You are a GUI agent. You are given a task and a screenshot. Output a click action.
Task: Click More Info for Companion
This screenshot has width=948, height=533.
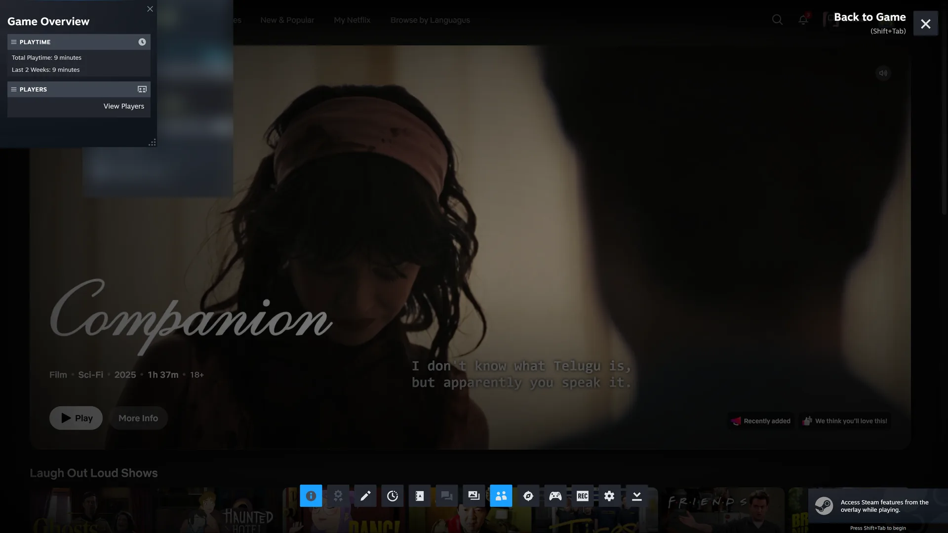(x=138, y=418)
